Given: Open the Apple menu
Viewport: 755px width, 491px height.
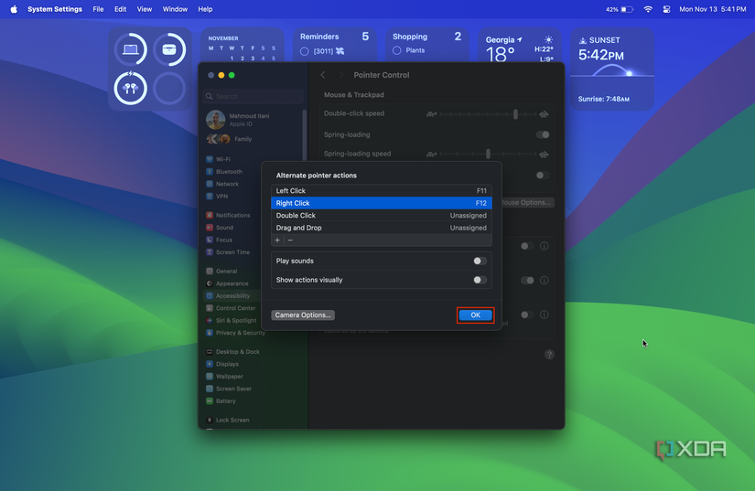Looking at the screenshot, I should pyautogui.click(x=14, y=9).
